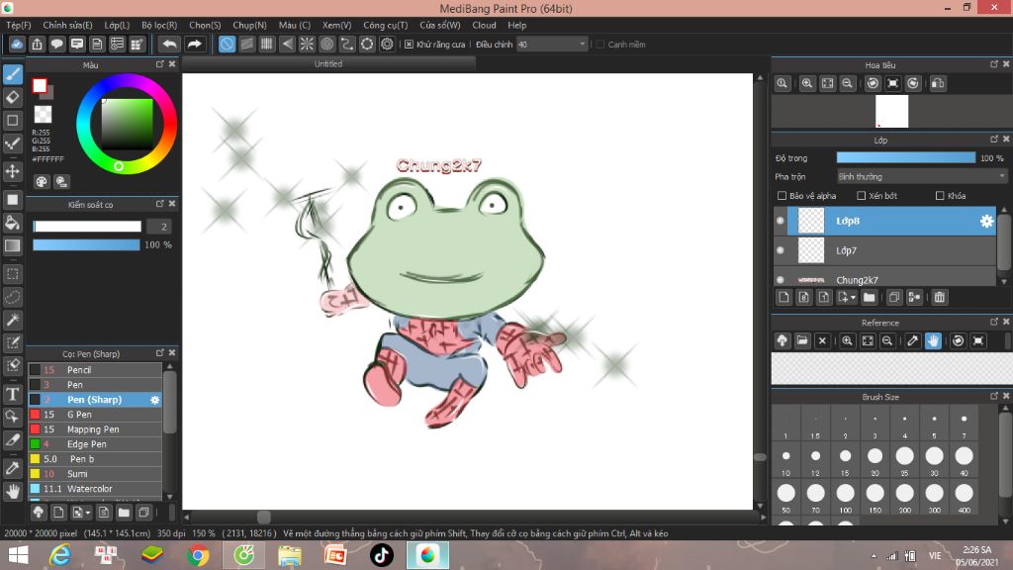Select the G Pen brush
This screenshot has height=570, width=1013.
(95, 415)
